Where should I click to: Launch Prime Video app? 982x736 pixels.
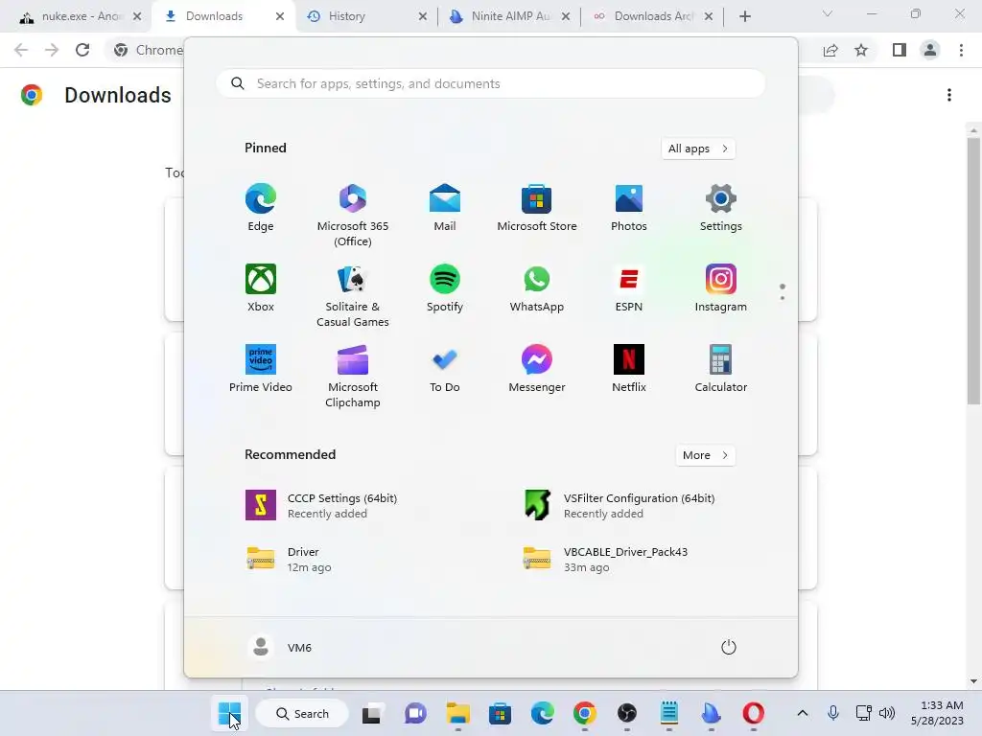[261, 369]
